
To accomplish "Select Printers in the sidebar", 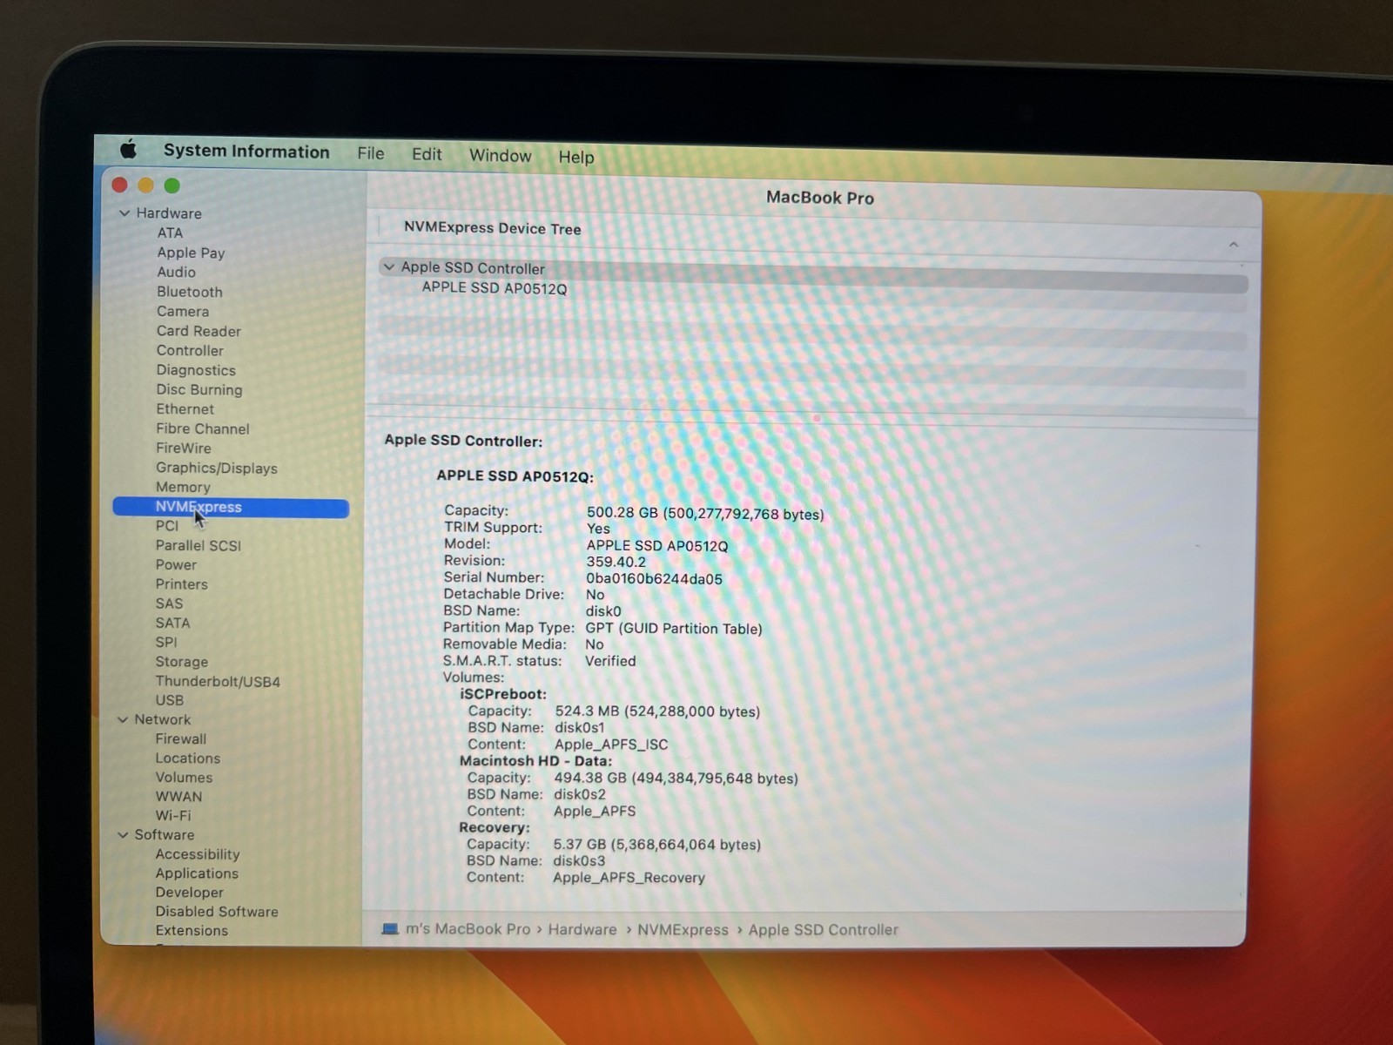I will [181, 583].
